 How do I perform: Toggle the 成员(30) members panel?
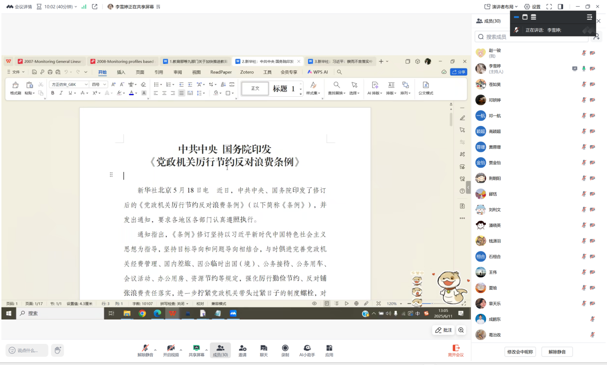220,350
